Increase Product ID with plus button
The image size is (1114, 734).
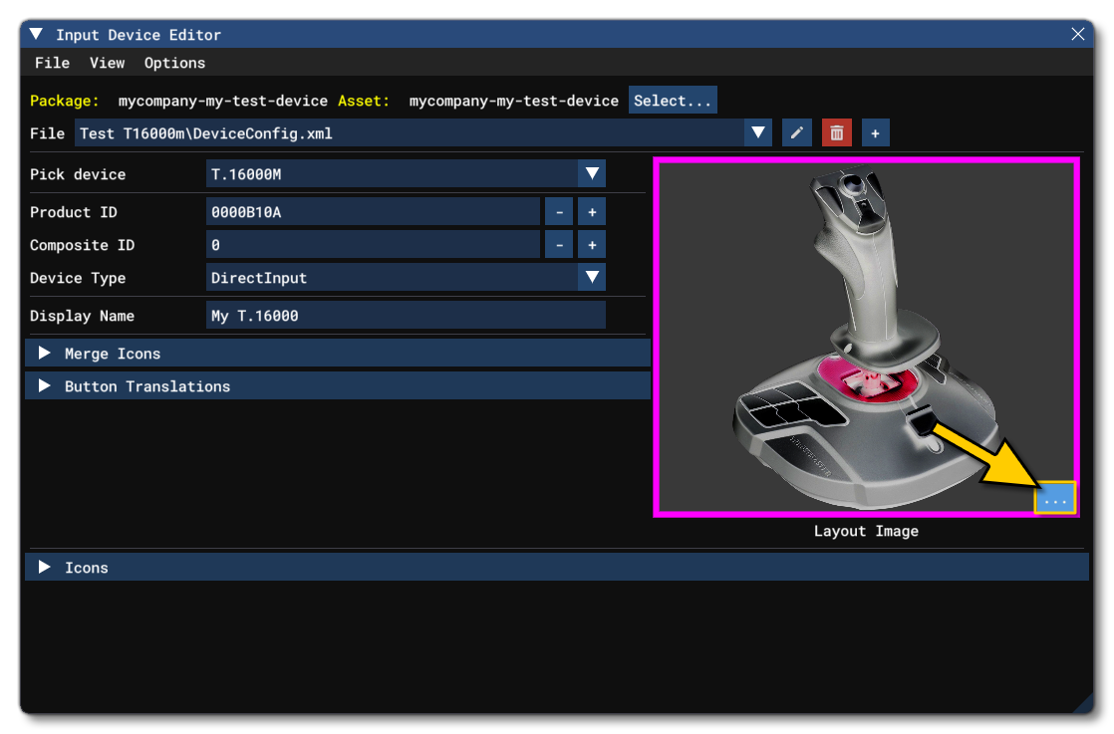tap(592, 212)
